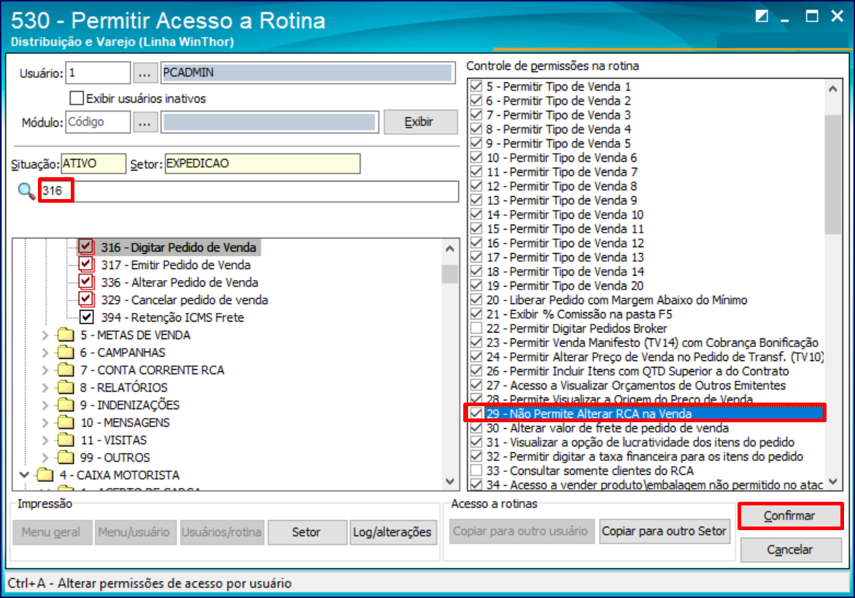
Task: Click the Setor print button
Action: pyautogui.click(x=307, y=532)
